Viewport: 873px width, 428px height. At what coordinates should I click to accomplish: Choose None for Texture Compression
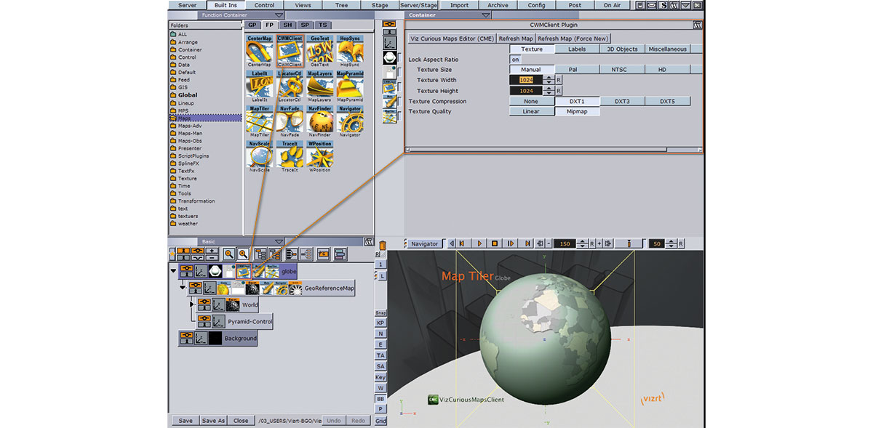530,102
